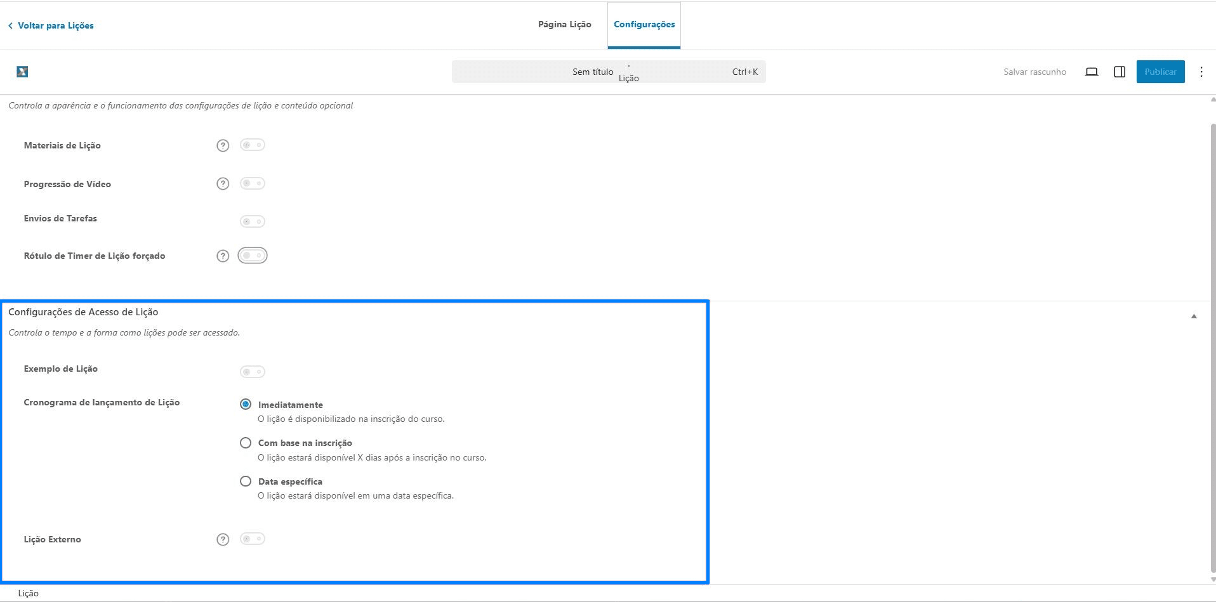
Task: Go back via Voltar para Lições
Action: 51,25
